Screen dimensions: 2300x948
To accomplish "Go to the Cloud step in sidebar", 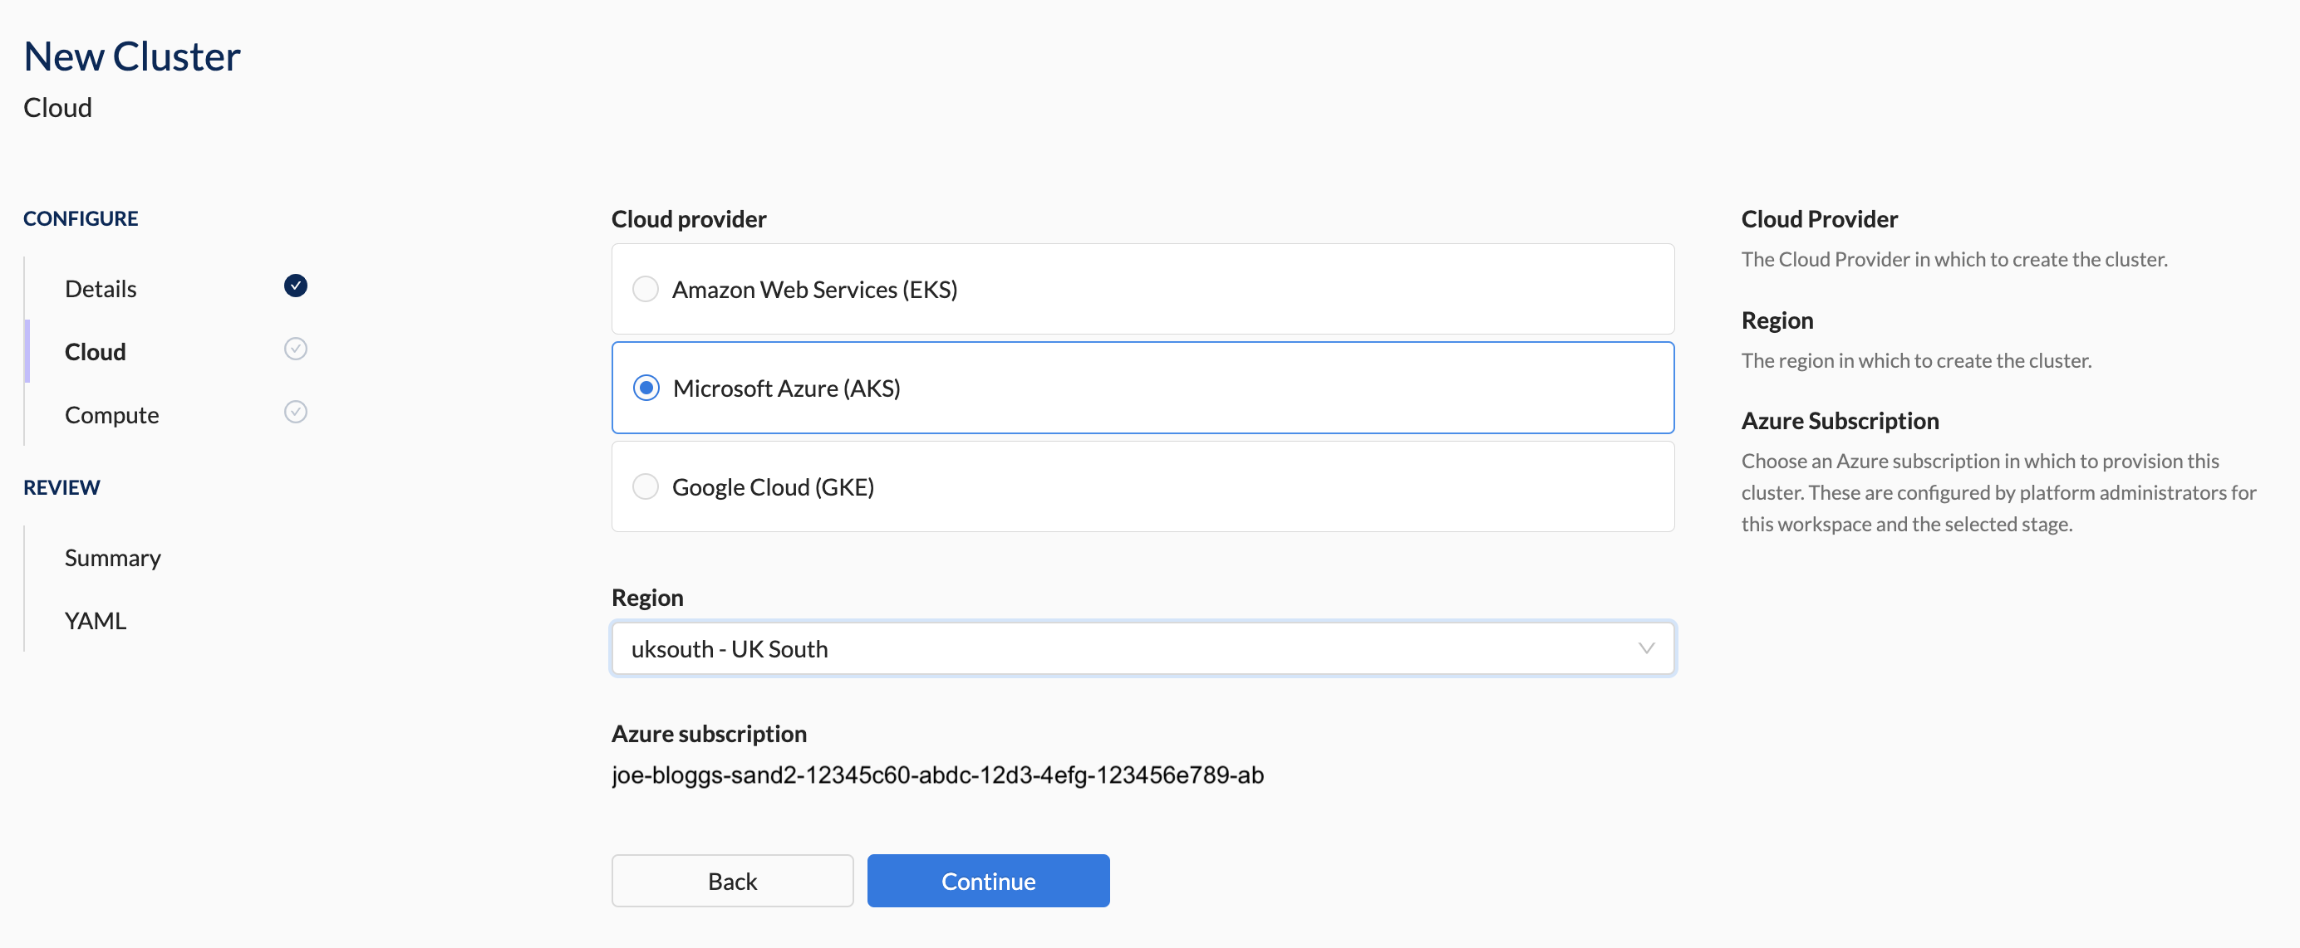I will coord(96,352).
